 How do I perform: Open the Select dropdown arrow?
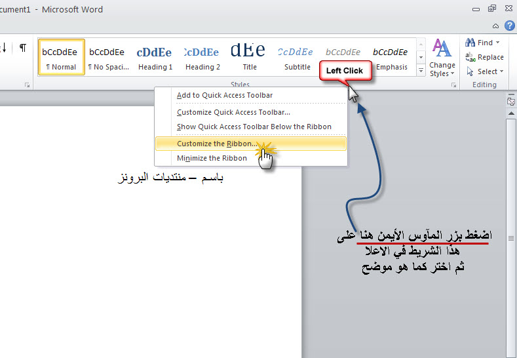coord(501,71)
